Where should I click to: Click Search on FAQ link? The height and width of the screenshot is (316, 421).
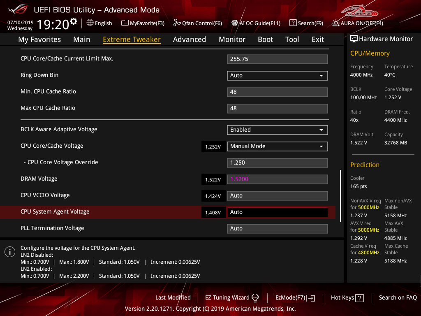pos(398,297)
